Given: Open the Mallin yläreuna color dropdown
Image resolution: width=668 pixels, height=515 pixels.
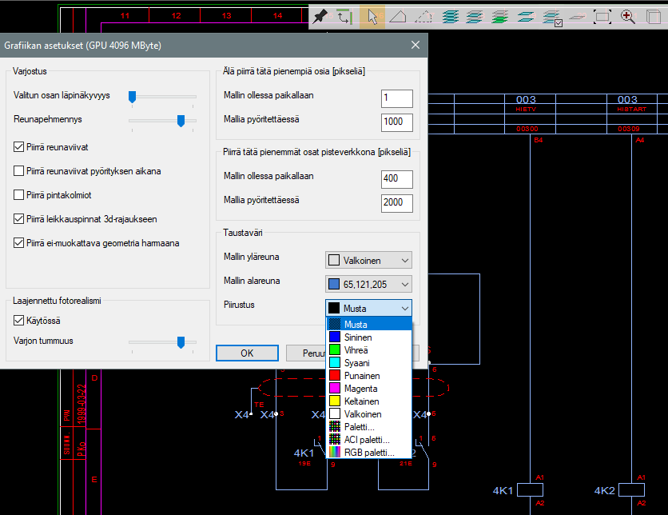Looking at the screenshot, I should 369,261.
